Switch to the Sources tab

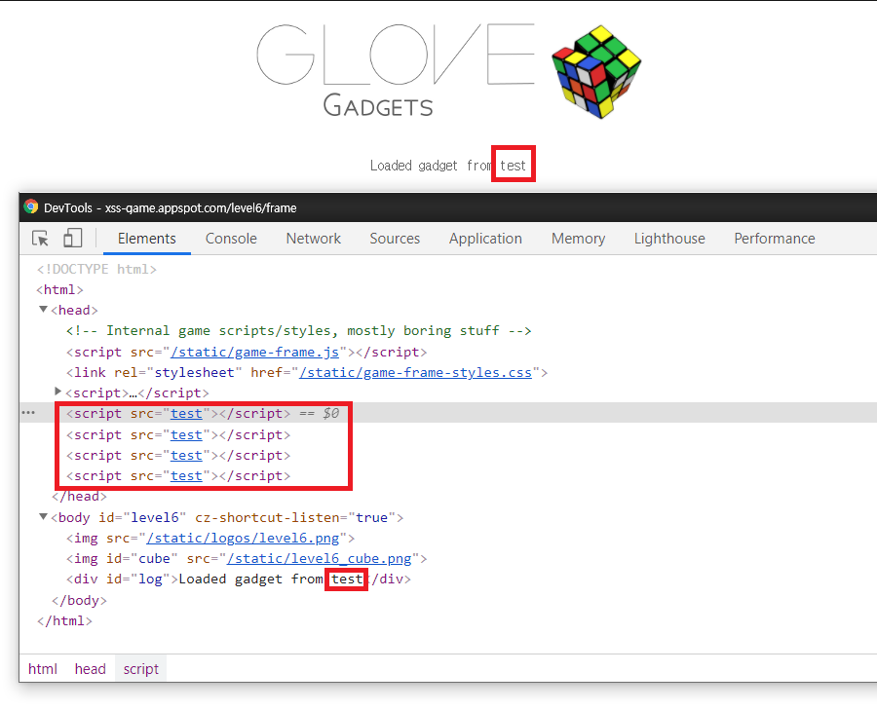pyautogui.click(x=395, y=239)
